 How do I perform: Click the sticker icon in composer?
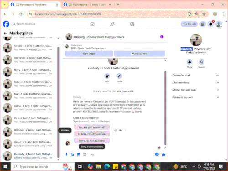click(x=78, y=155)
